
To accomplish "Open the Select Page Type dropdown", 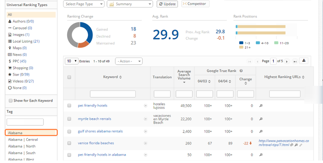I will point(84,4).
